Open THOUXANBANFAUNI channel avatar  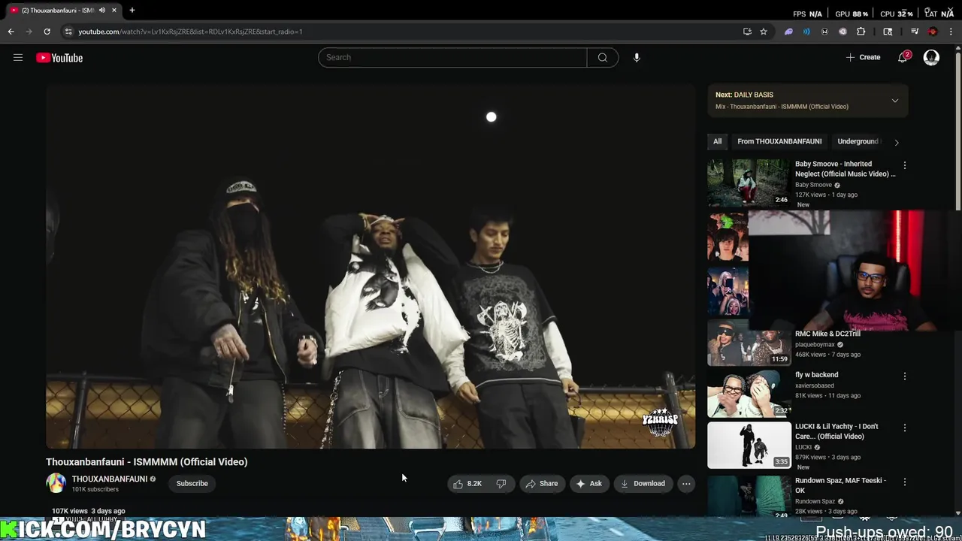(x=56, y=483)
